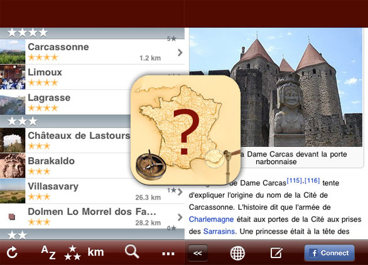
Task: Expand Carcassonne row chevron arrow
Action: tap(180, 53)
